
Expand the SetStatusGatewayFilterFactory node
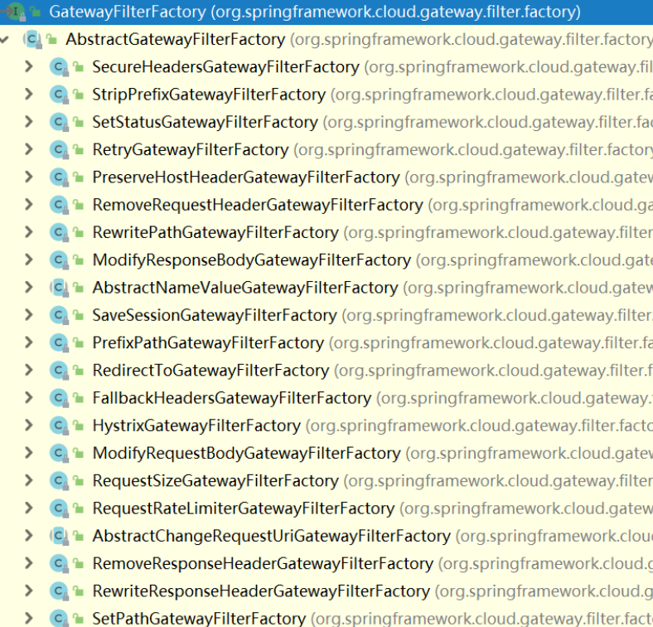click(29, 122)
